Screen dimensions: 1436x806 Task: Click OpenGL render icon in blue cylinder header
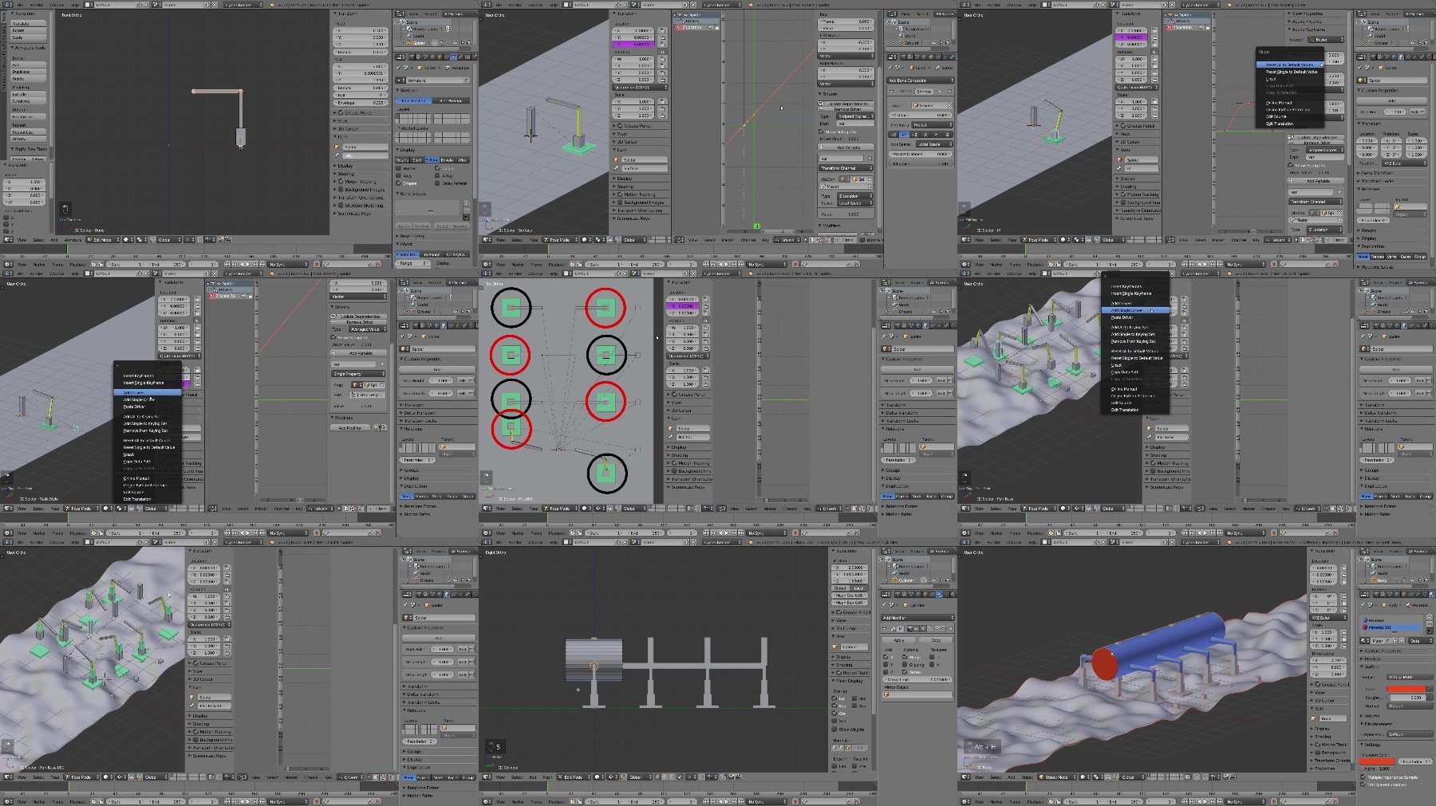pyautogui.click(x=1225, y=777)
